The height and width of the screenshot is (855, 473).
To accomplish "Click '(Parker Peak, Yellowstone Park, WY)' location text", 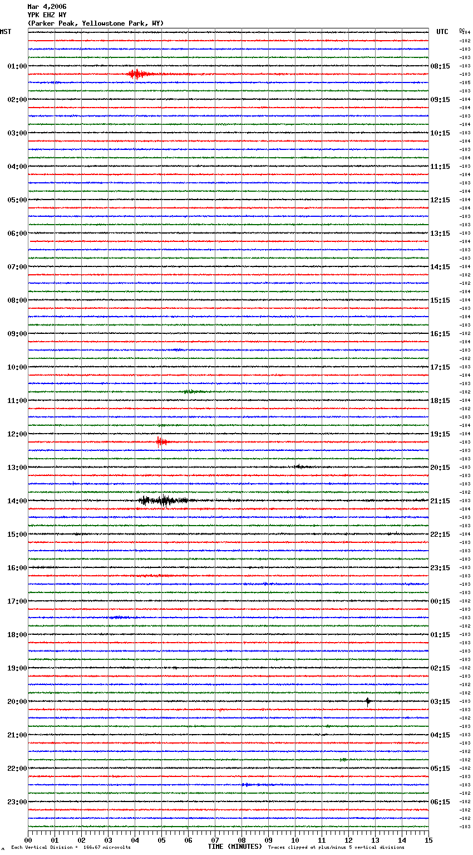I will (x=96, y=23).
